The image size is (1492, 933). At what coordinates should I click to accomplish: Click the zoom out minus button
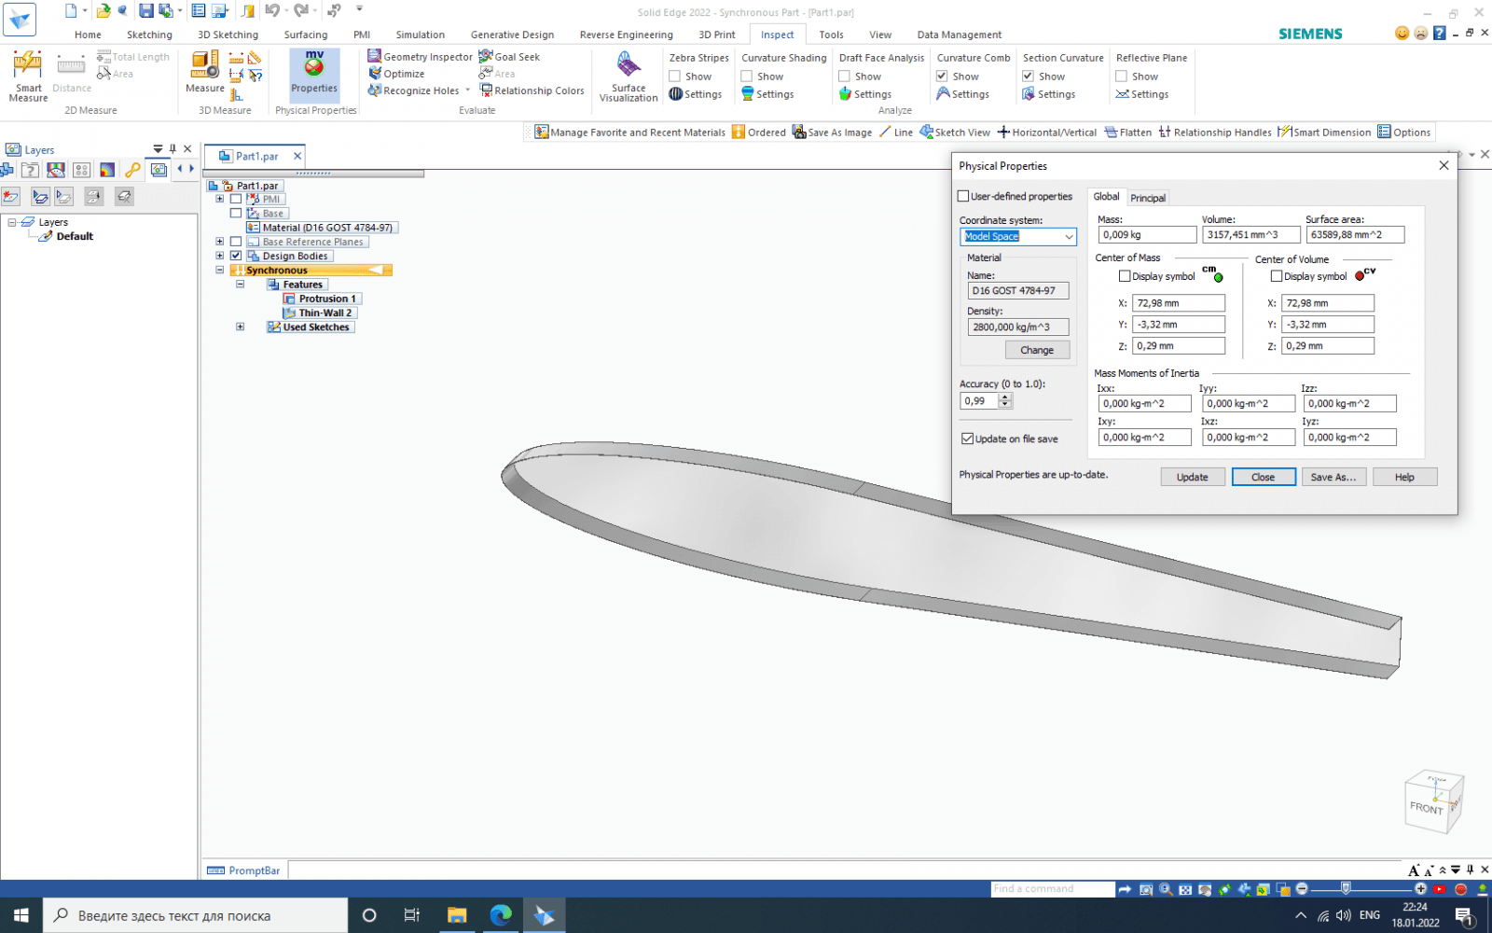(1302, 889)
